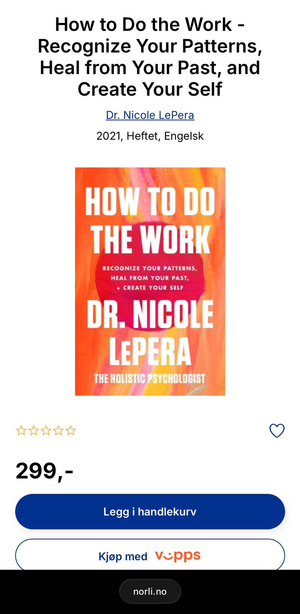Viewport: 300px width, 614px height.
Task: Click the LePERA surname on the cover
Action: (150, 351)
